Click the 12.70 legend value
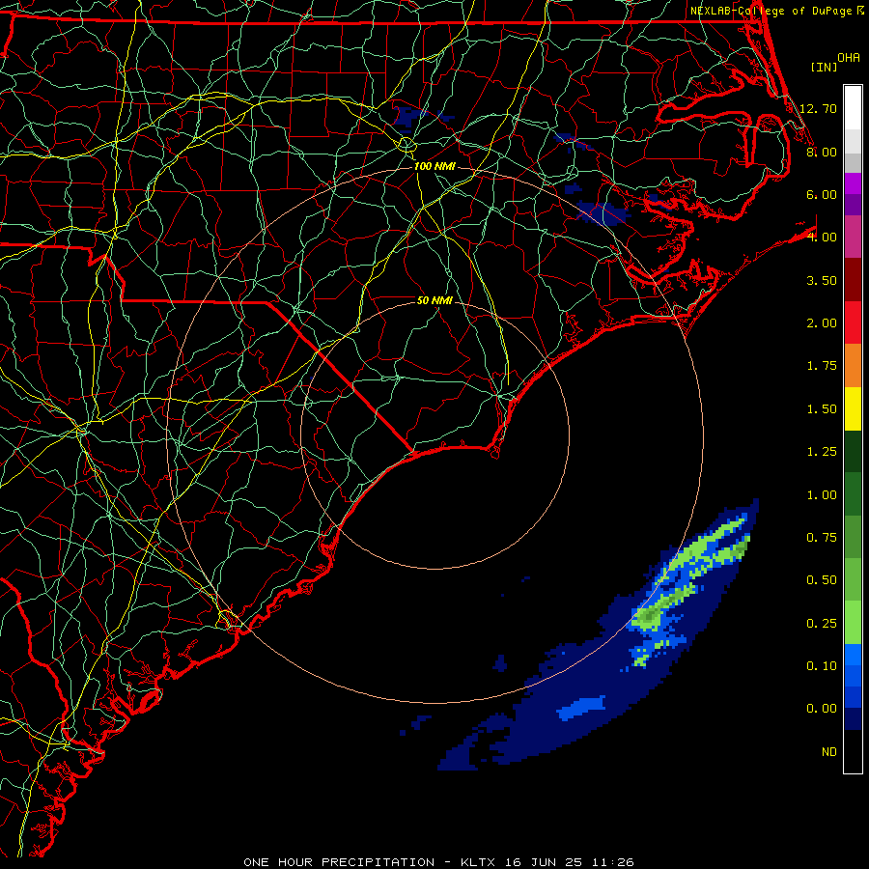Viewport: 869px width, 869px height. pyautogui.click(x=818, y=108)
